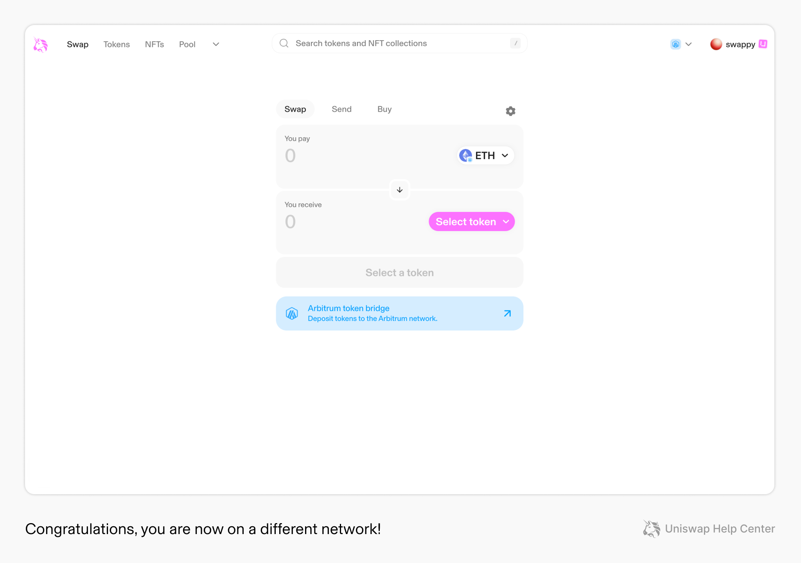Reverse tokens with the swap direction arrow

(399, 190)
